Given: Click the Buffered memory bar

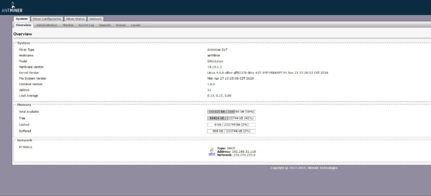Looking at the screenshot, I should coord(231,131).
